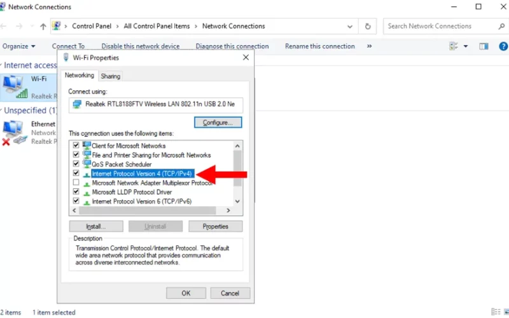Viewport: 509px width, 318px height.
Task: Uncheck File and Printer Sharing checkbox
Action: 76,155
